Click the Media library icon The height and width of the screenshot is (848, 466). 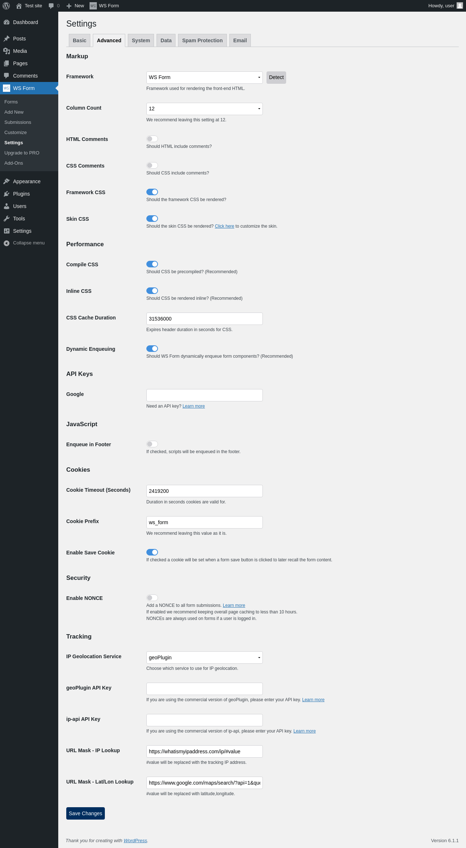click(x=7, y=51)
